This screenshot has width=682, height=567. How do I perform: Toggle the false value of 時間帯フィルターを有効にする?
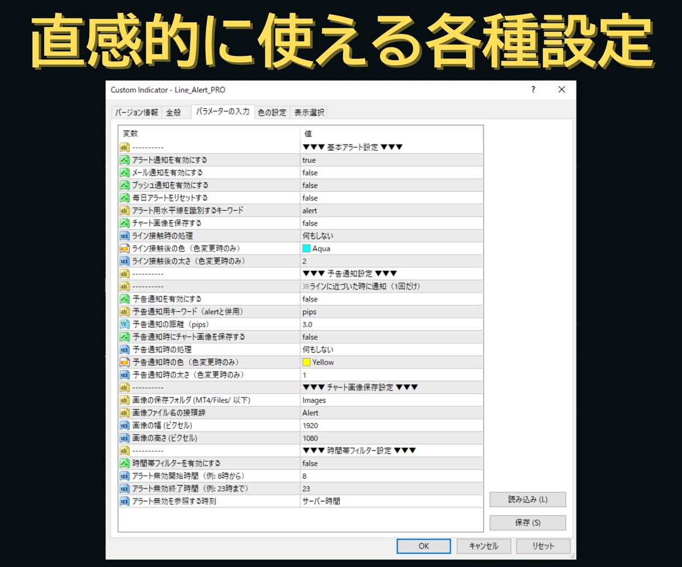point(391,463)
